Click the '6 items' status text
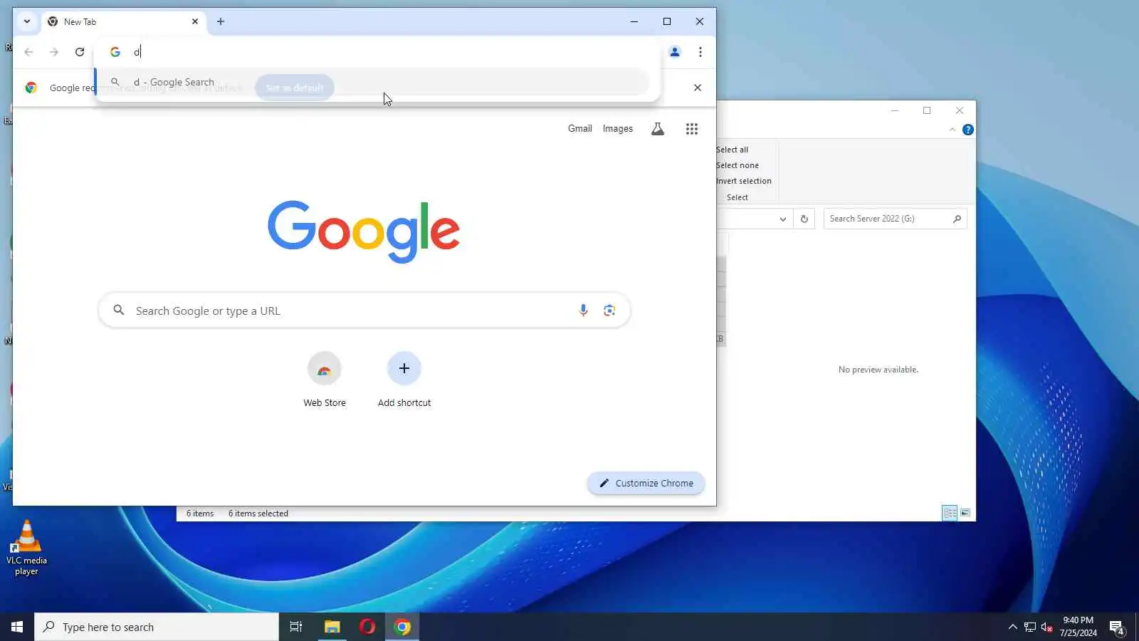 click(200, 514)
